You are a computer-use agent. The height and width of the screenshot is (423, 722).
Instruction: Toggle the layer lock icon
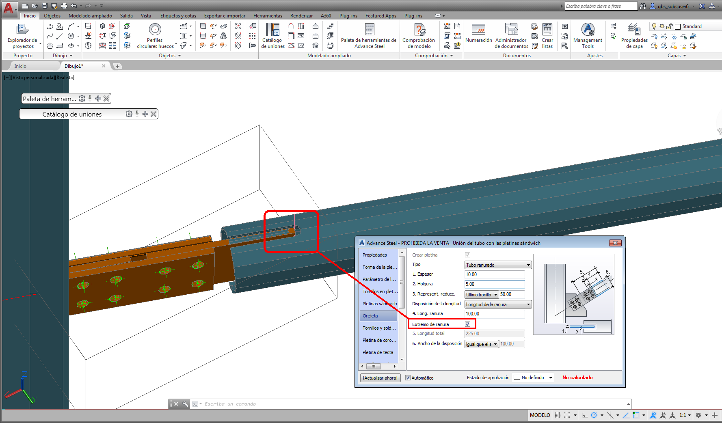(x=670, y=26)
